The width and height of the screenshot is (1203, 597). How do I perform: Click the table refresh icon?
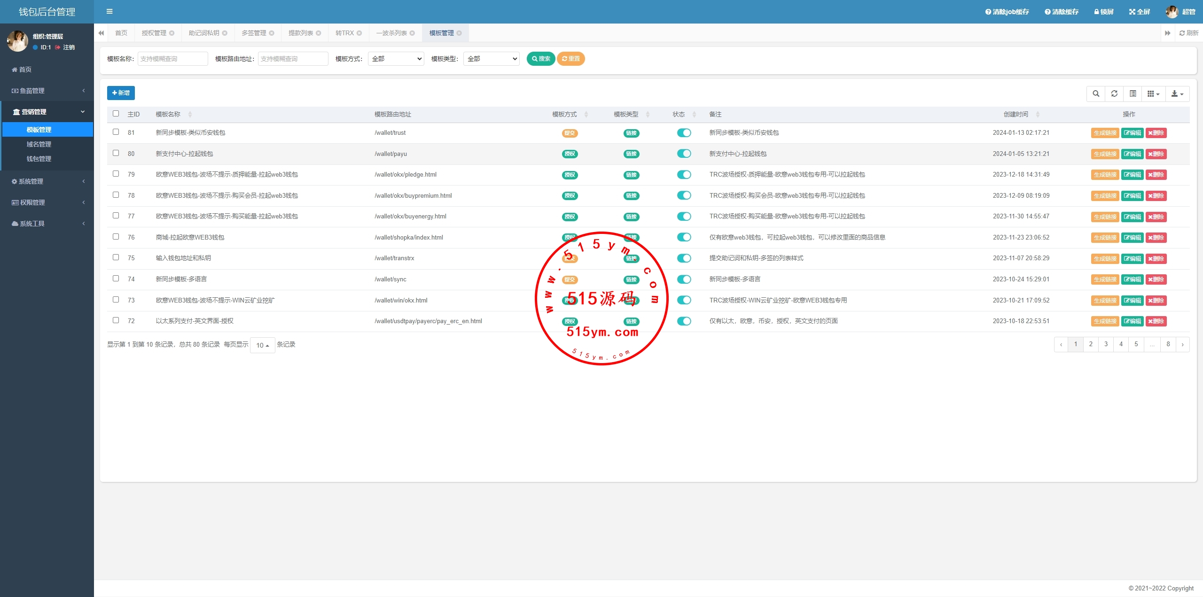(x=1114, y=93)
